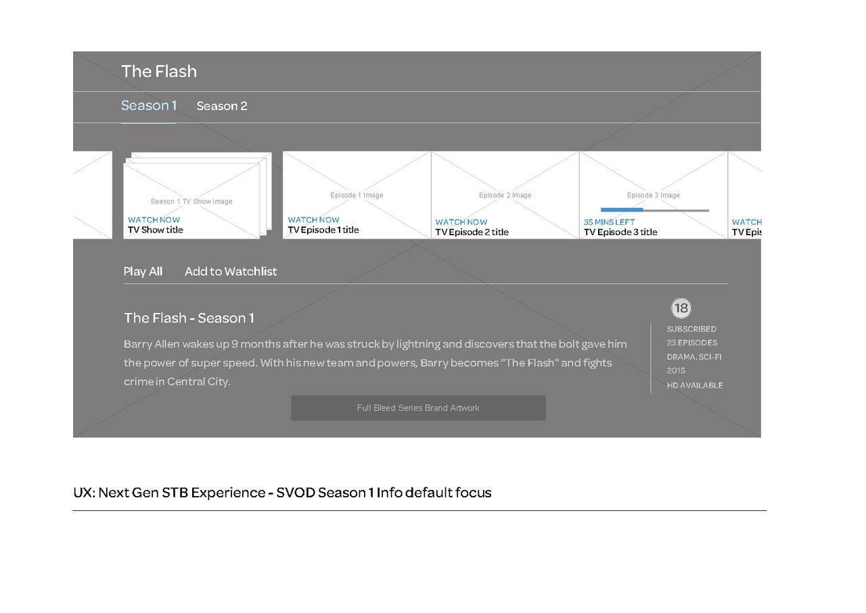Click The Flash - Season 1 heading
Image resolution: width=866 pixels, height=613 pixels.
pos(189,318)
